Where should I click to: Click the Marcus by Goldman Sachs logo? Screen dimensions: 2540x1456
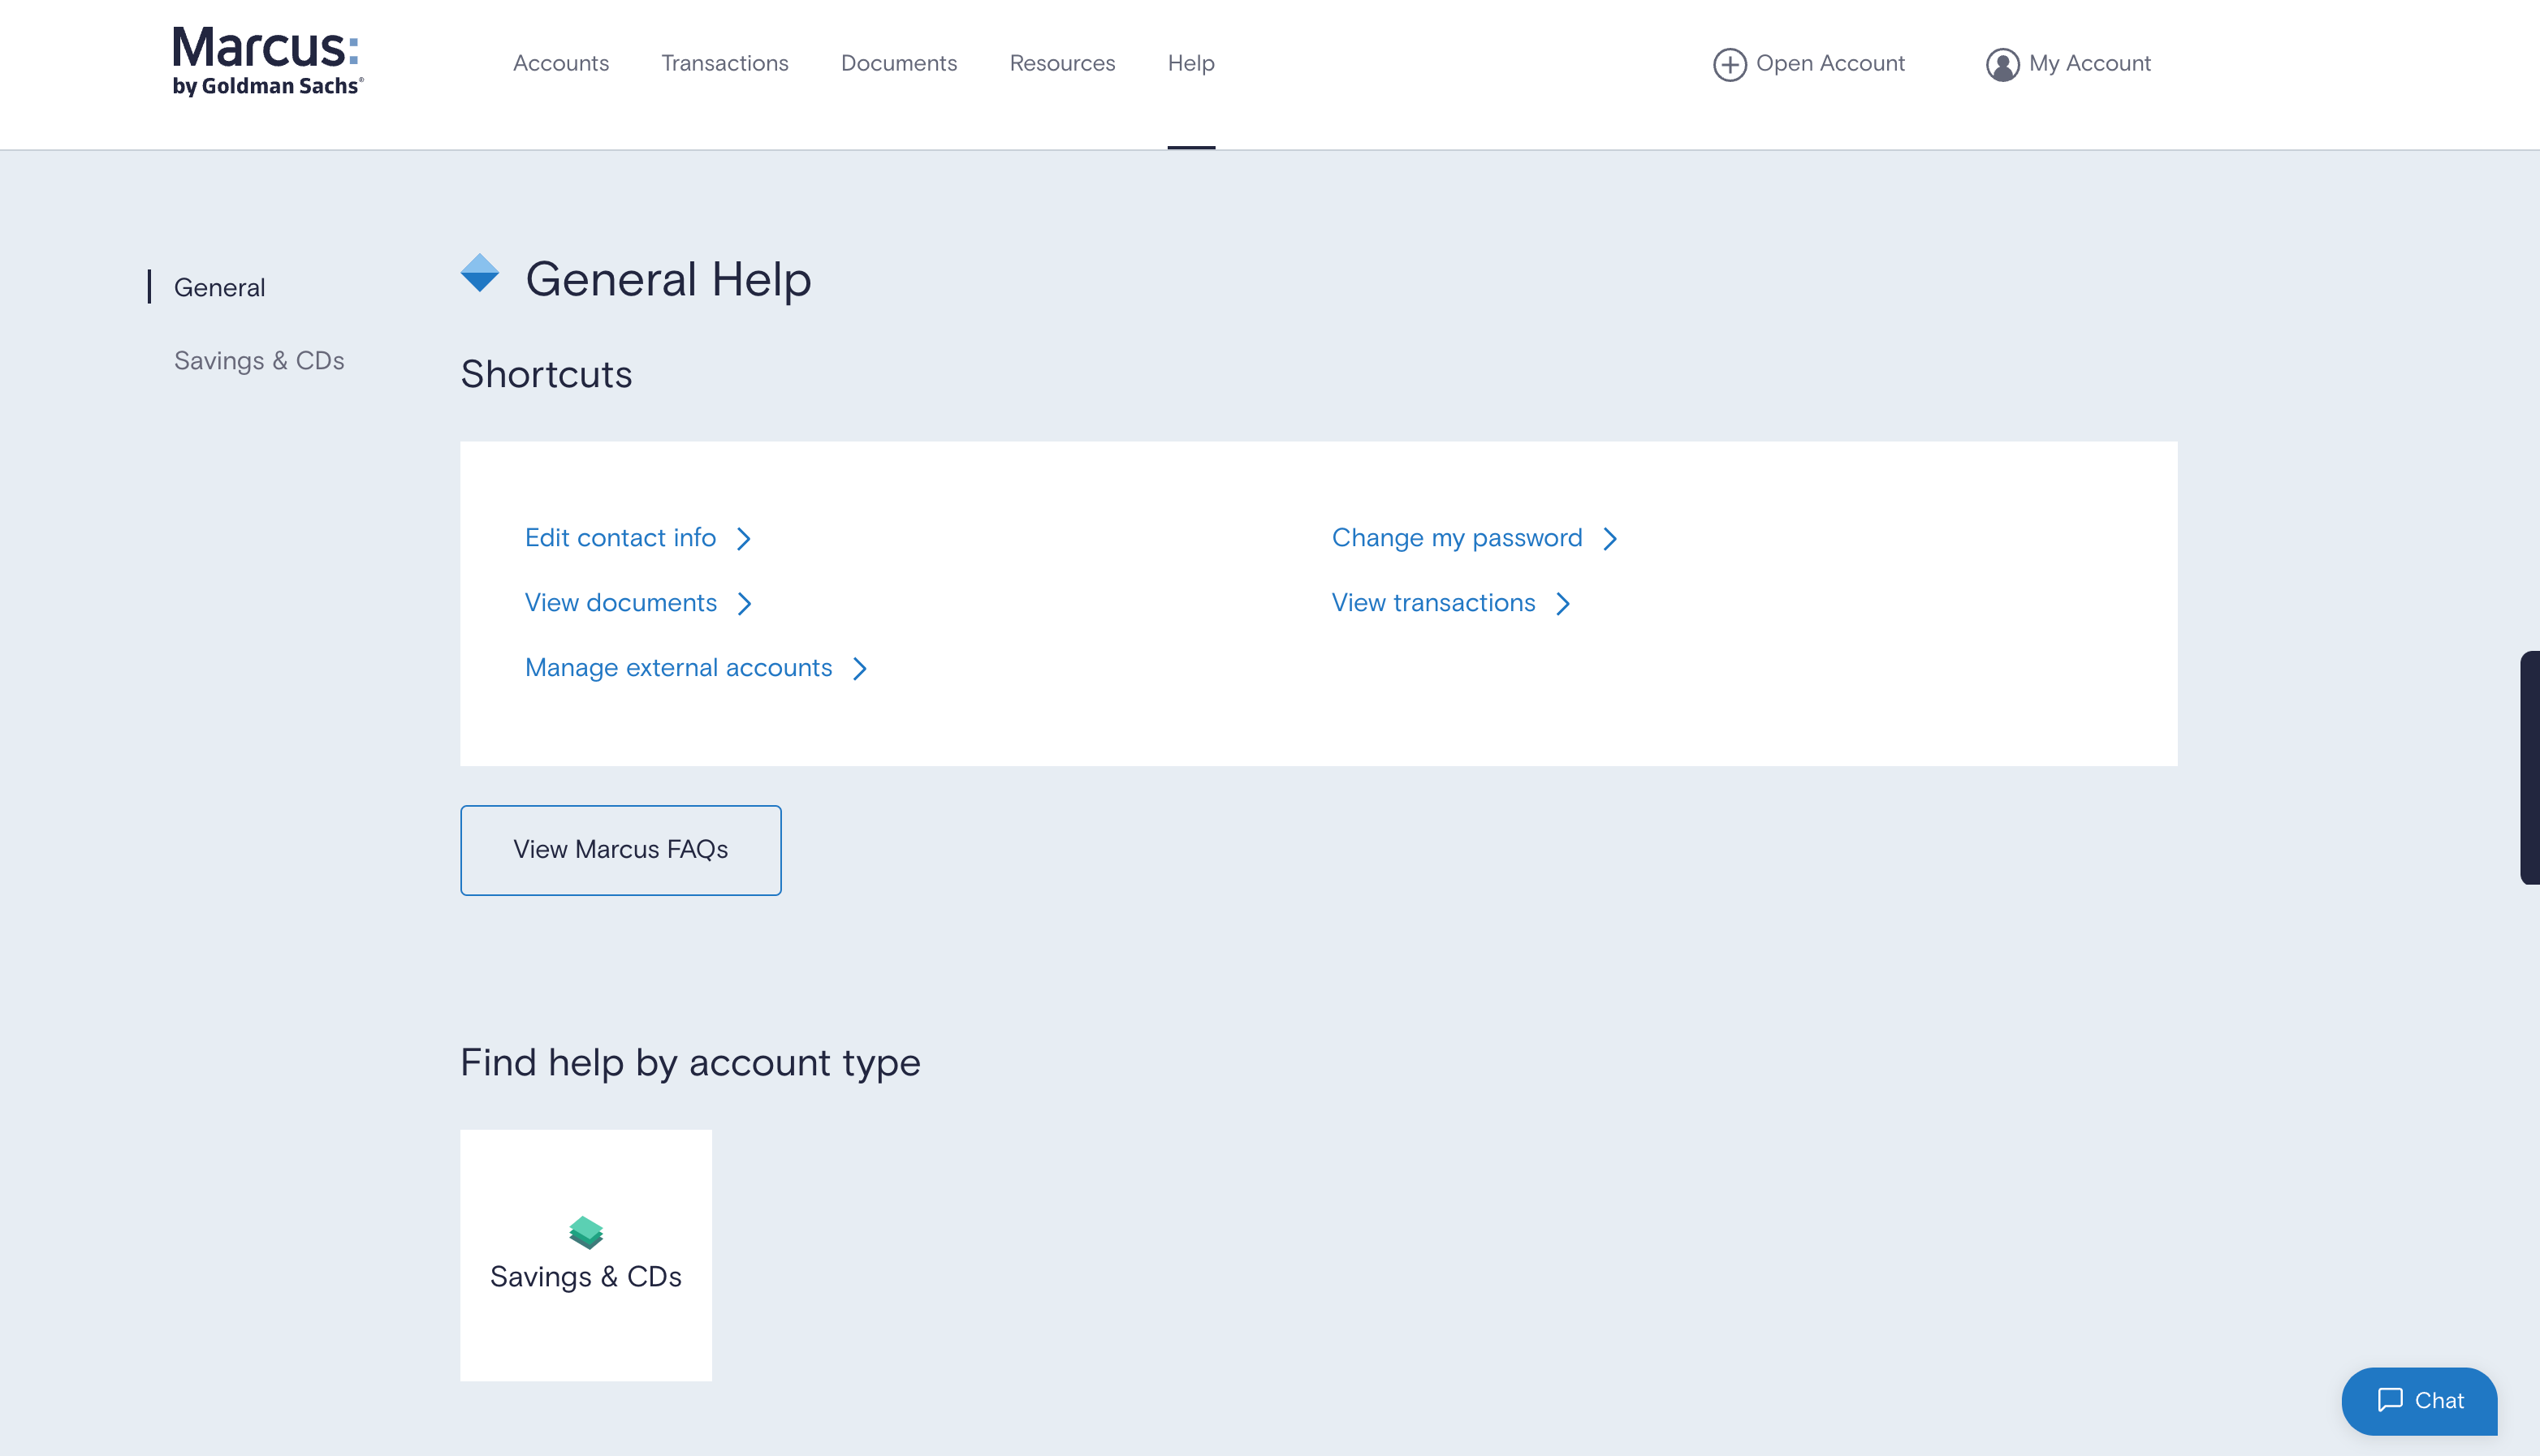267,62
